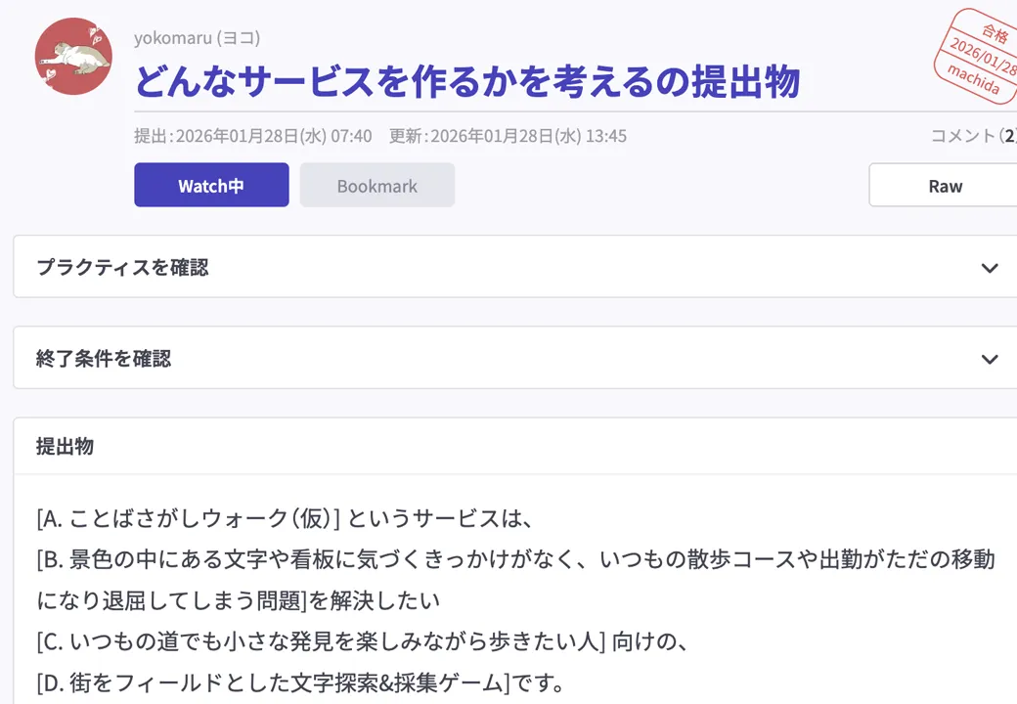Jump to the コメント count link
Image resolution: width=1017 pixels, height=704 pixels.
pyautogui.click(x=973, y=136)
